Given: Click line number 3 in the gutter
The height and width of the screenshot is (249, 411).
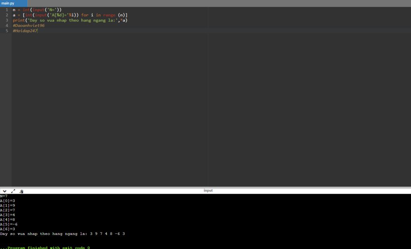Looking at the screenshot, I should [x=7, y=20].
